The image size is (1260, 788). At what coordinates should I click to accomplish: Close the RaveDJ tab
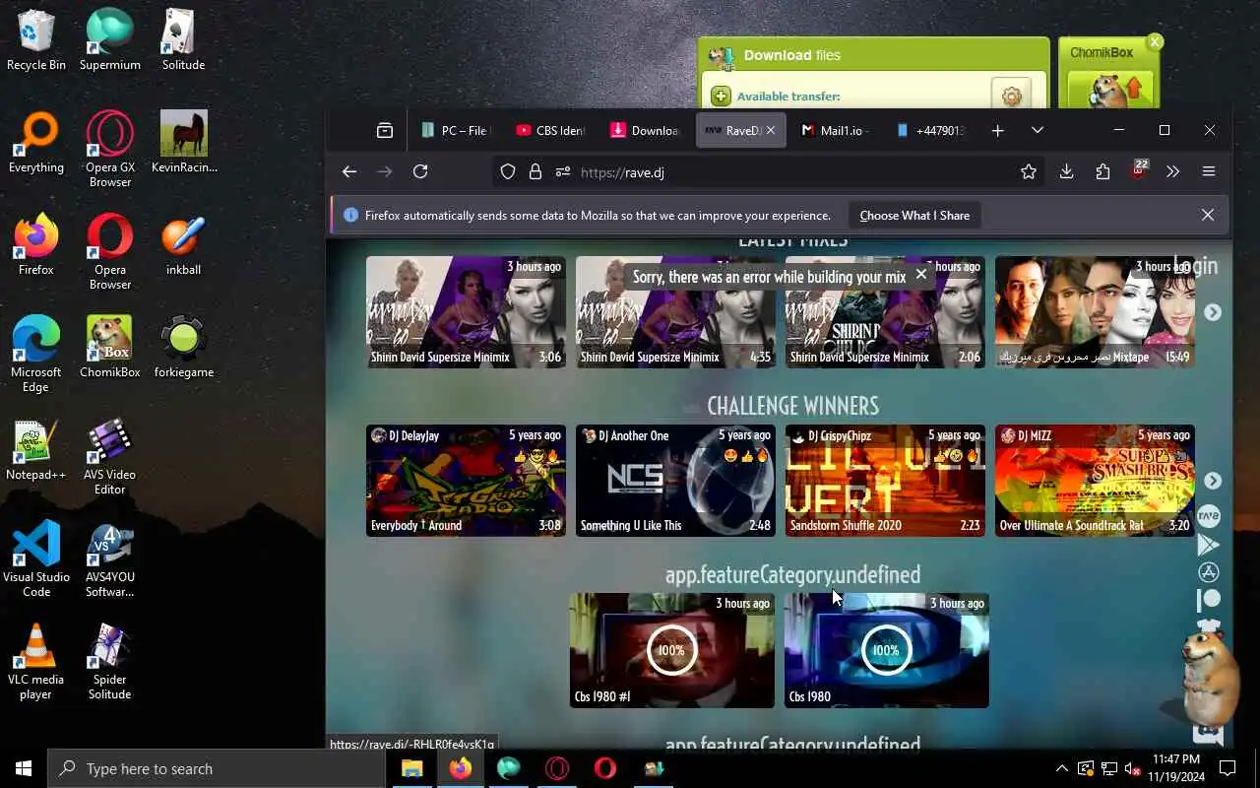[x=771, y=130]
